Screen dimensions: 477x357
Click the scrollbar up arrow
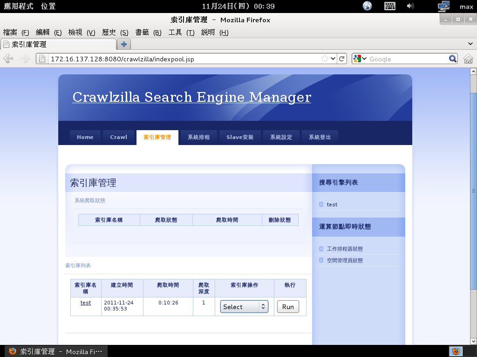[473, 71]
